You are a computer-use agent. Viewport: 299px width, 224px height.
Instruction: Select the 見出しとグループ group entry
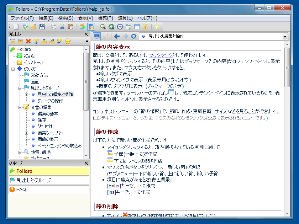(49, 180)
